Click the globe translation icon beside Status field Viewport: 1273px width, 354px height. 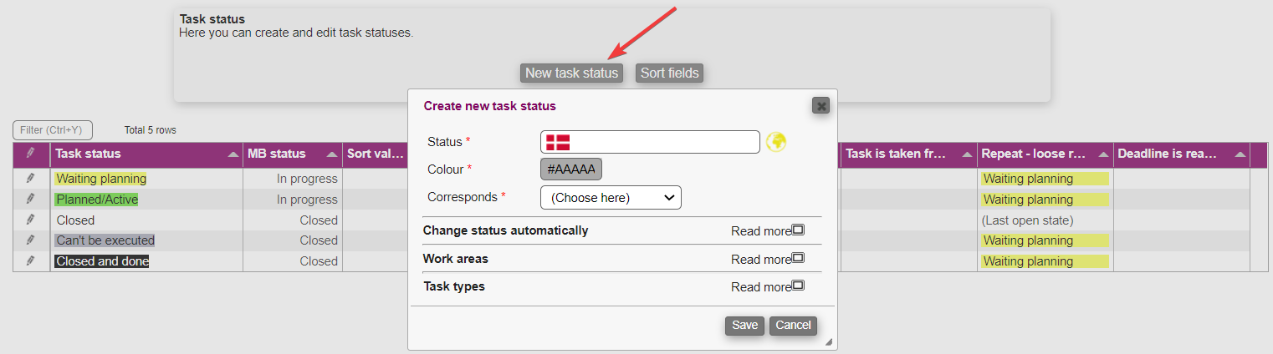(776, 142)
